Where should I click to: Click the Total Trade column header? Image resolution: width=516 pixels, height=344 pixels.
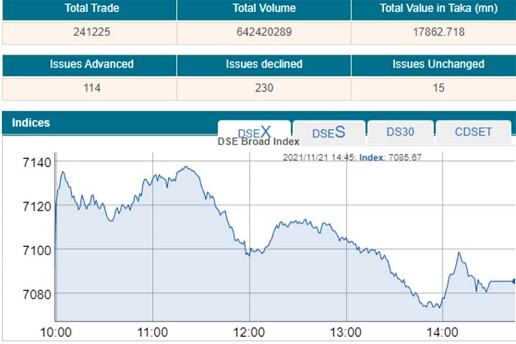coord(88,9)
